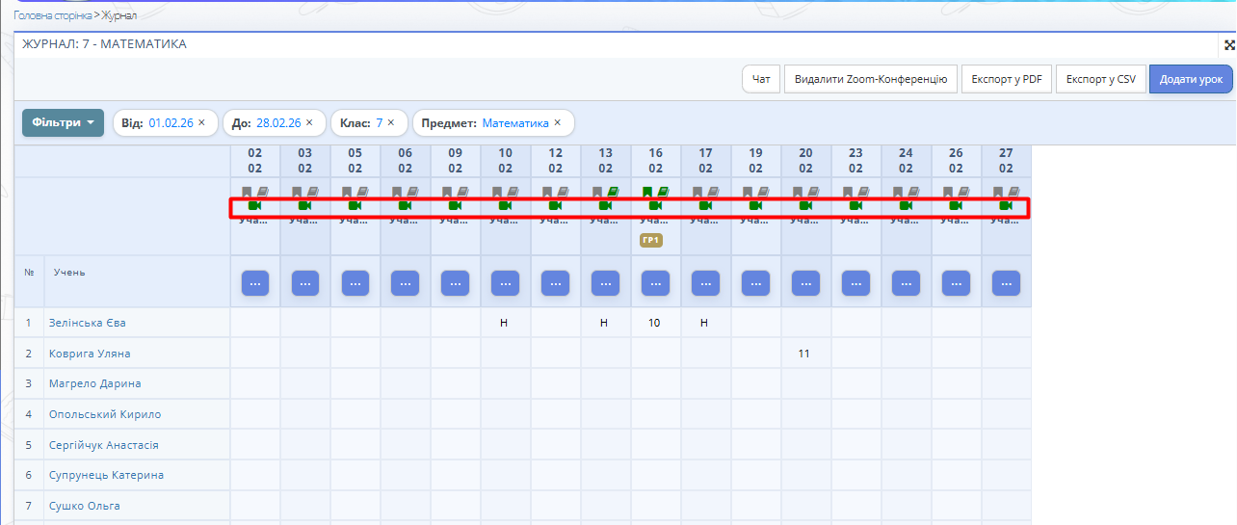Click Експорт у PDF button
1237x525 pixels.
[x=1006, y=79]
